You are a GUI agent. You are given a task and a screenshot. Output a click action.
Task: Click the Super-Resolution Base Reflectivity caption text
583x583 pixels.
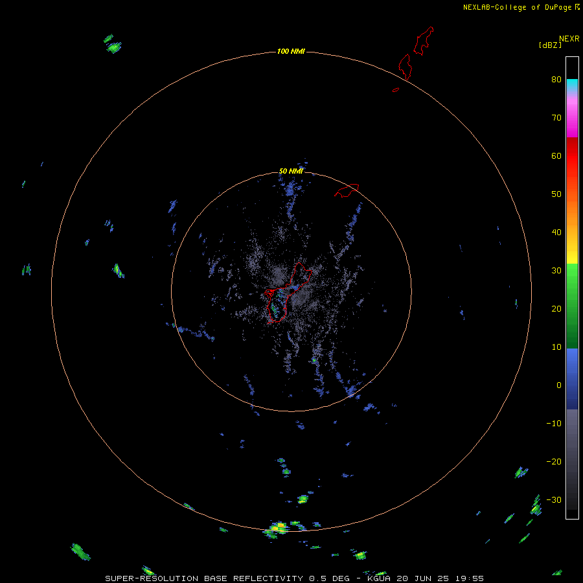(294, 578)
